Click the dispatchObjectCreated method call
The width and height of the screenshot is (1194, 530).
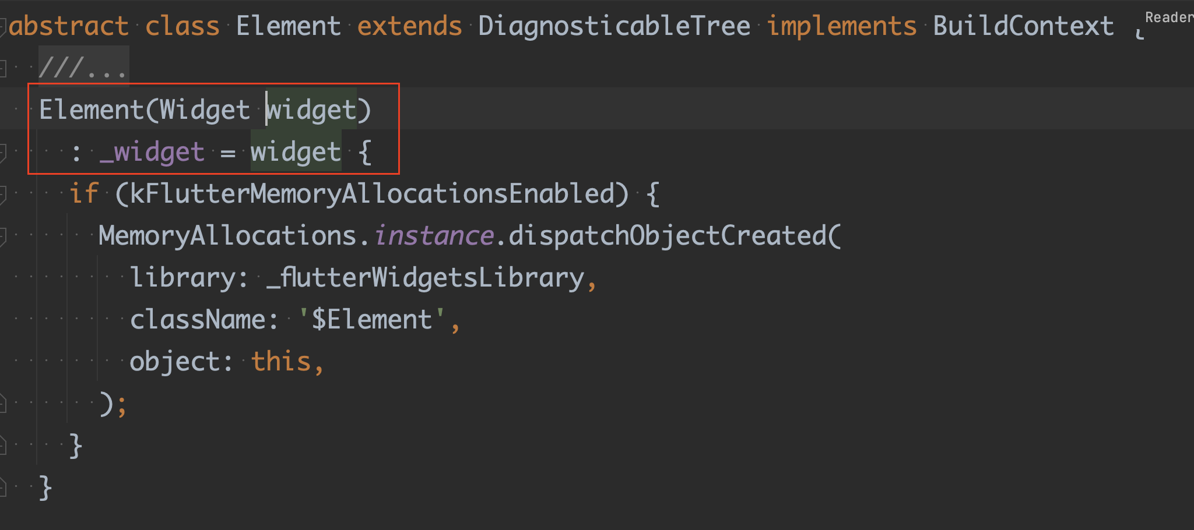[668, 236]
